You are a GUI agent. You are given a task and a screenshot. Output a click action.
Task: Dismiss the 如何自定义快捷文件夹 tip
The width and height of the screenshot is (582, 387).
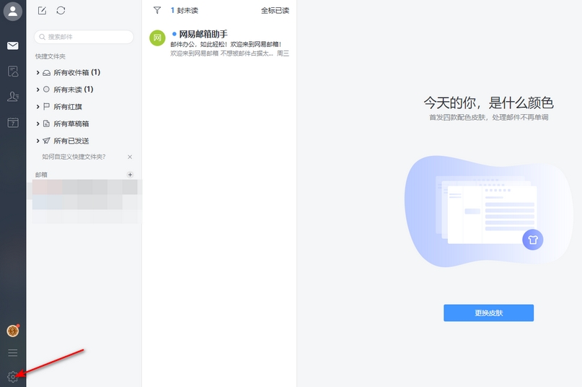tap(130, 157)
